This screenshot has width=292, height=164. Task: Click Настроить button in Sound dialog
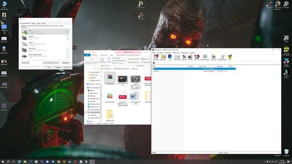pos(26,63)
